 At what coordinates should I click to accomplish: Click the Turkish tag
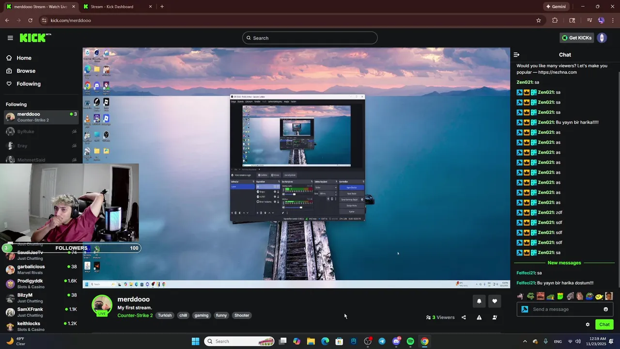click(165, 316)
